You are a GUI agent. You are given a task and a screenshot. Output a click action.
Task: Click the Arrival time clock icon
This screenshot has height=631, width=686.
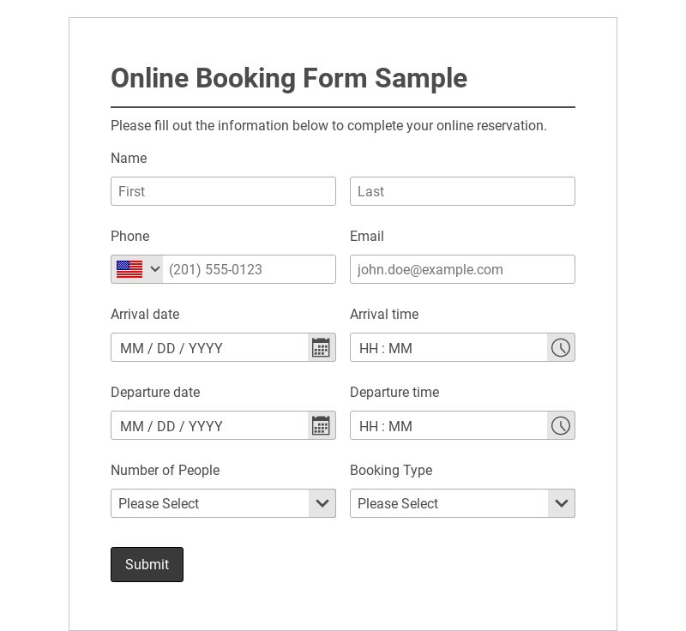pos(560,347)
